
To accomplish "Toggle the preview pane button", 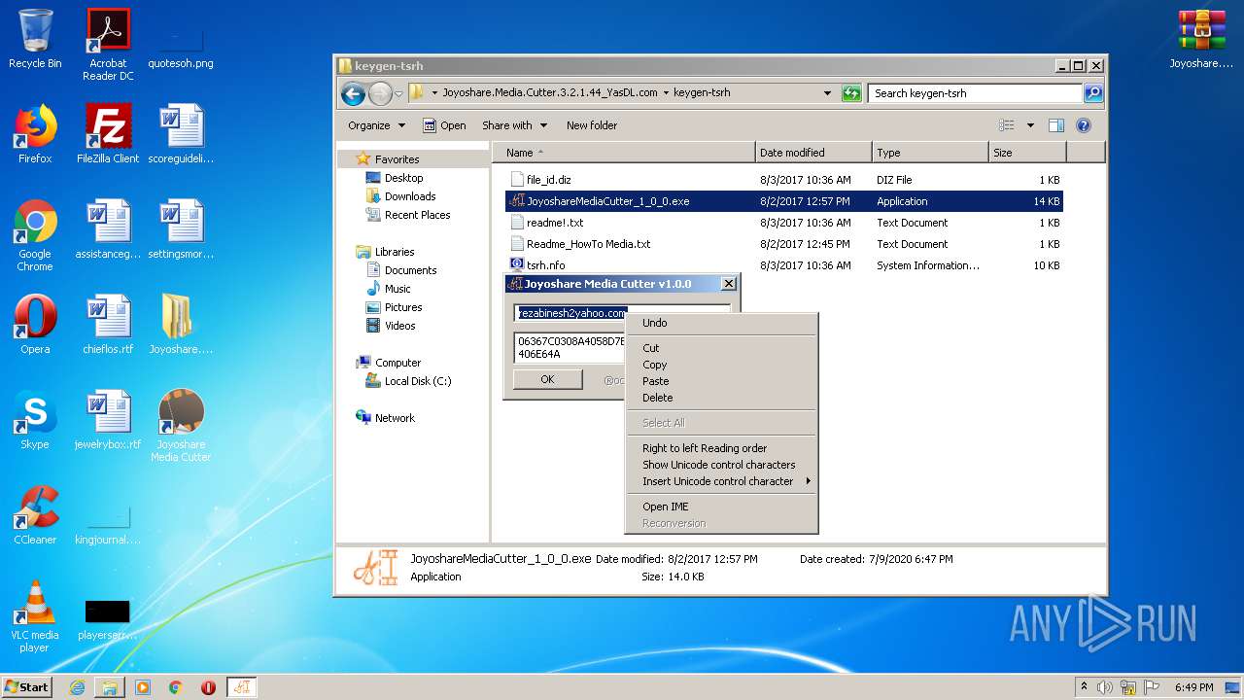I will [1056, 125].
